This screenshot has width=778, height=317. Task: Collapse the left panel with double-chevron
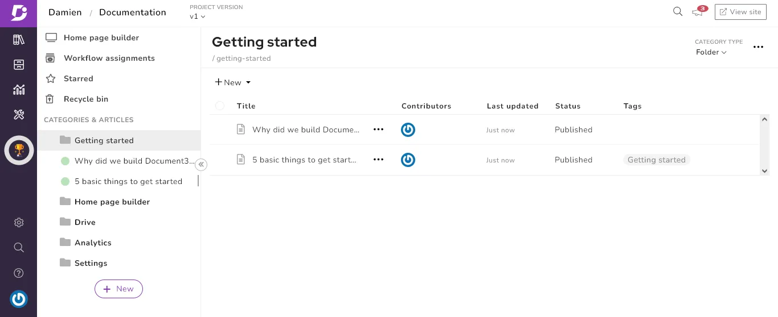coord(201,165)
